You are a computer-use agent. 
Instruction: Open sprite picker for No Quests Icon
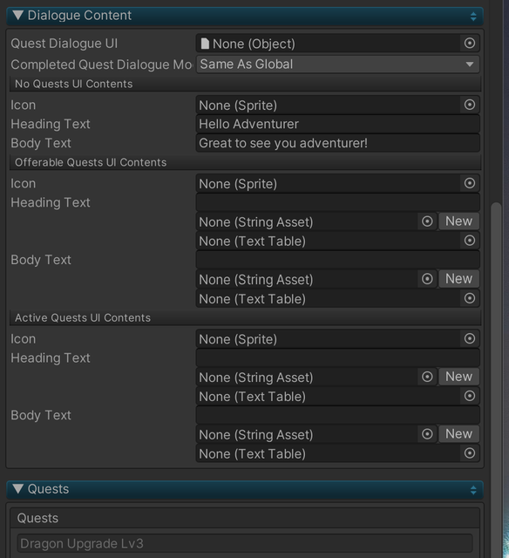(x=470, y=105)
